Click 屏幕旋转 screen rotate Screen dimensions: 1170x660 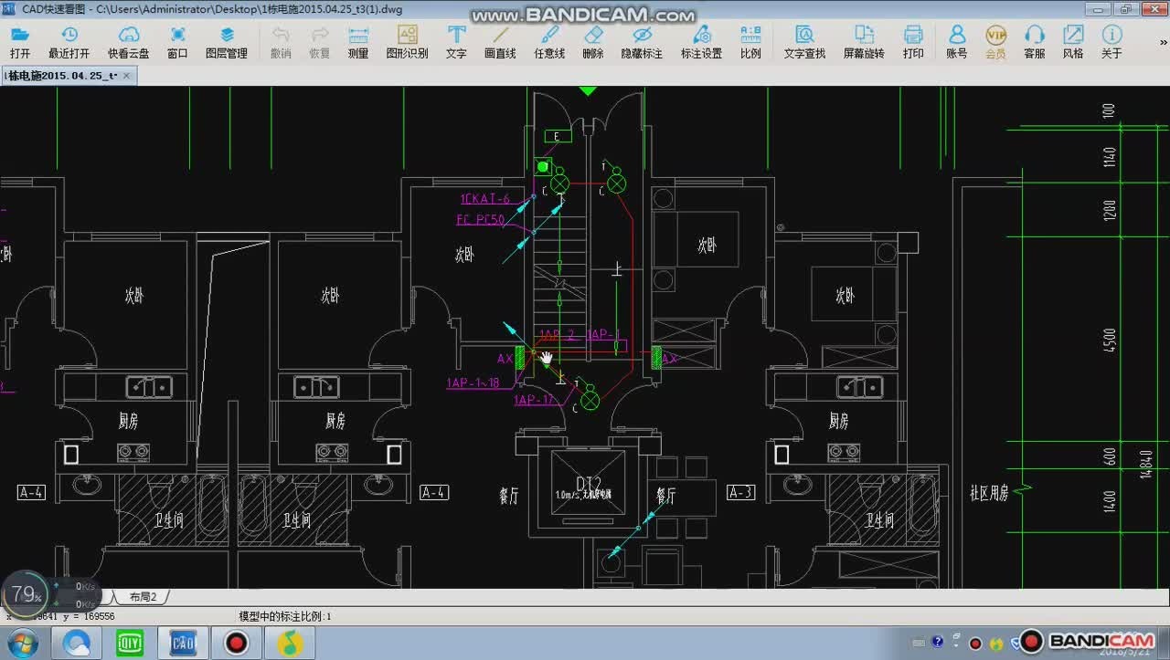864,42
